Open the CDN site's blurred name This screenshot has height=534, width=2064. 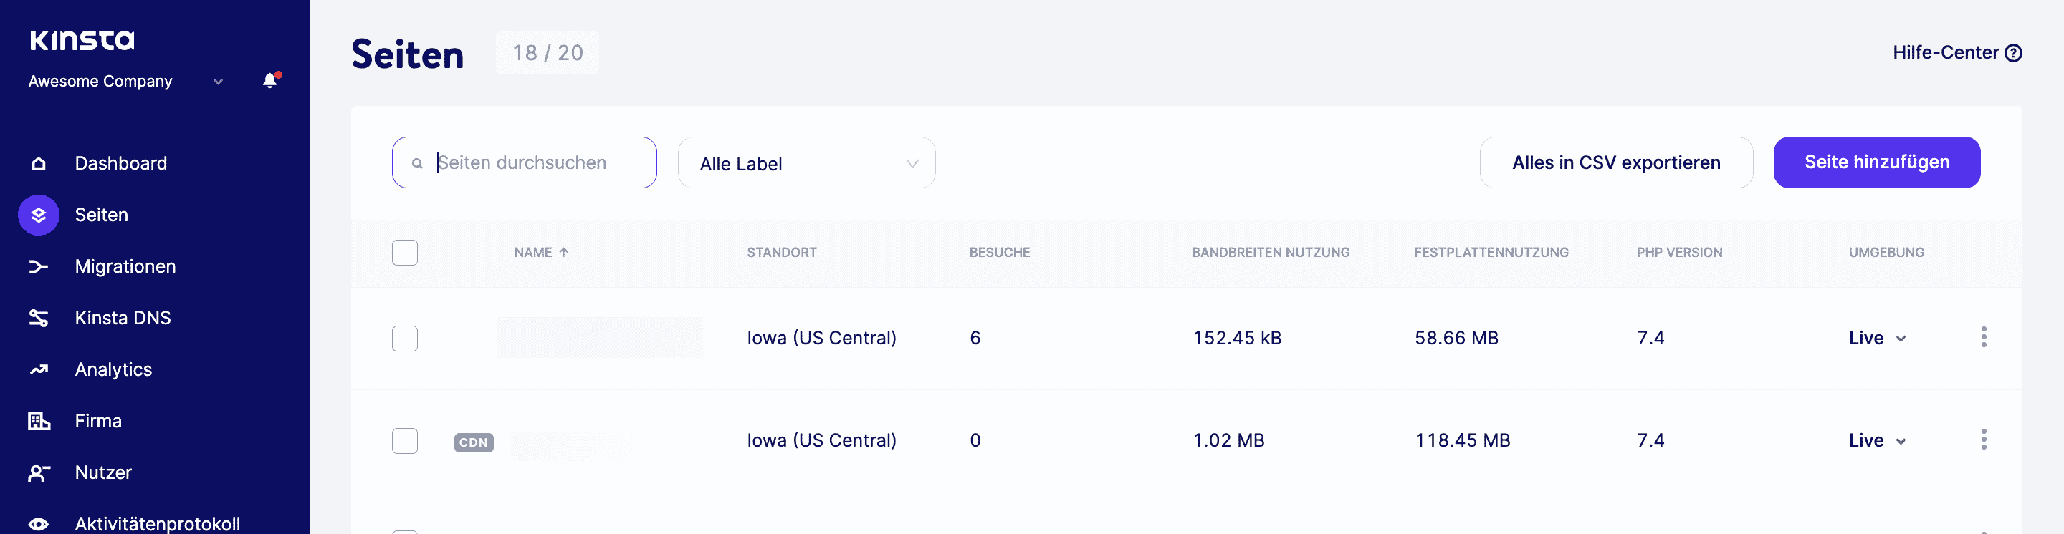point(572,445)
